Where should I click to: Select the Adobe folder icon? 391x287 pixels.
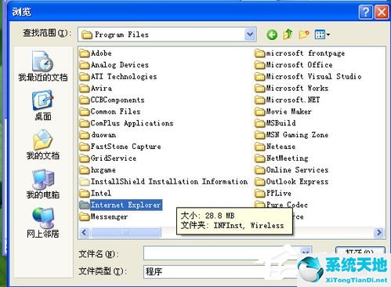pos(84,53)
